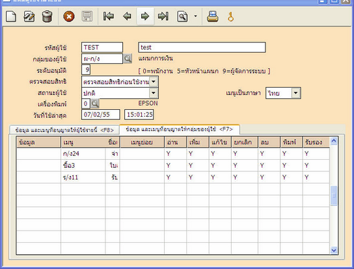
Task: Click the approval level field showing 9
Action: 86,69
